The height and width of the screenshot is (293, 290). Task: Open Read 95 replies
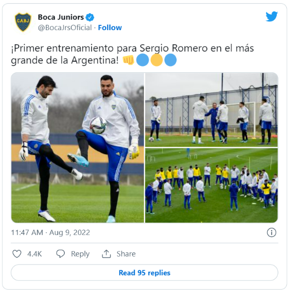point(144,272)
